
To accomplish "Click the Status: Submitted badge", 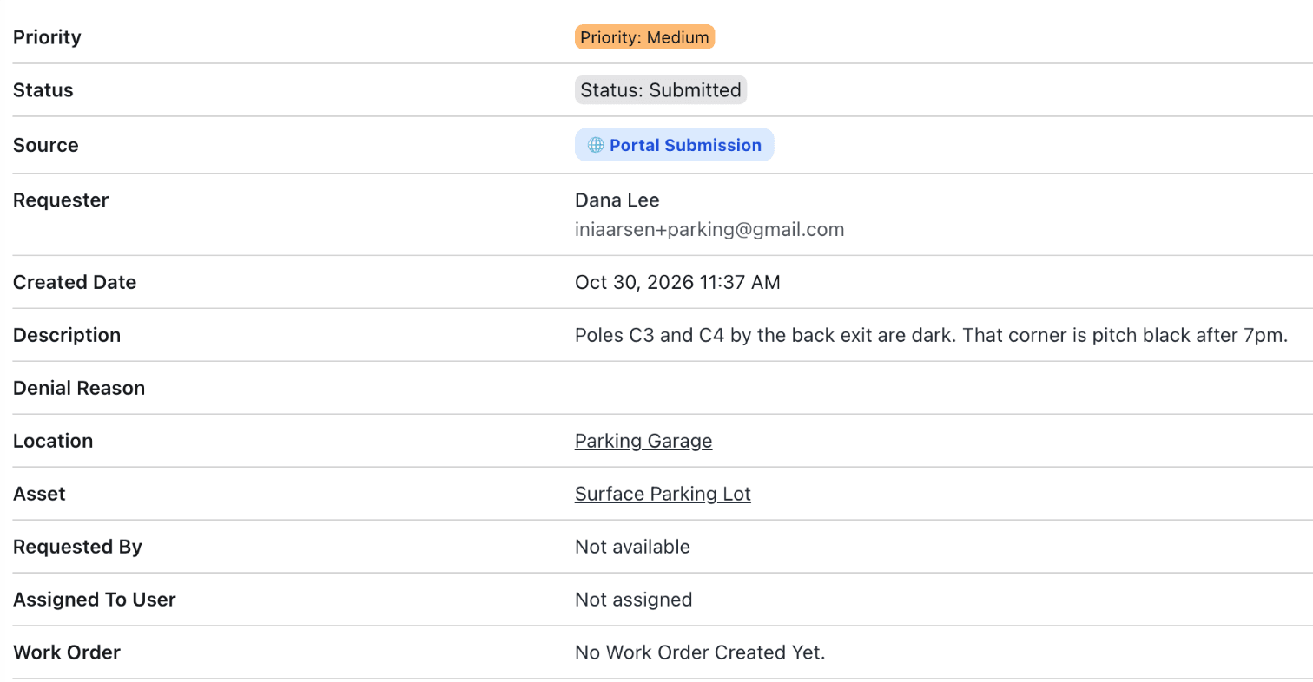I will (x=661, y=90).
